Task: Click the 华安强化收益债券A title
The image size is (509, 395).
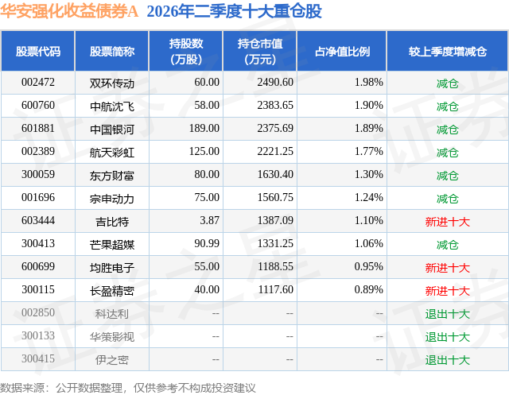Action: click(x=69, y=11)
